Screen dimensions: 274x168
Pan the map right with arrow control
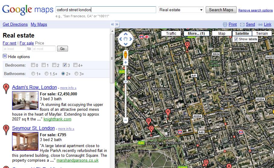pyautogui.click(x=131, y=39)
